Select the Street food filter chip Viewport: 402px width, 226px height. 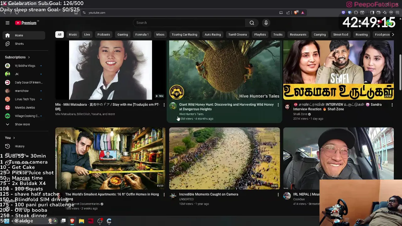point(340,35)
